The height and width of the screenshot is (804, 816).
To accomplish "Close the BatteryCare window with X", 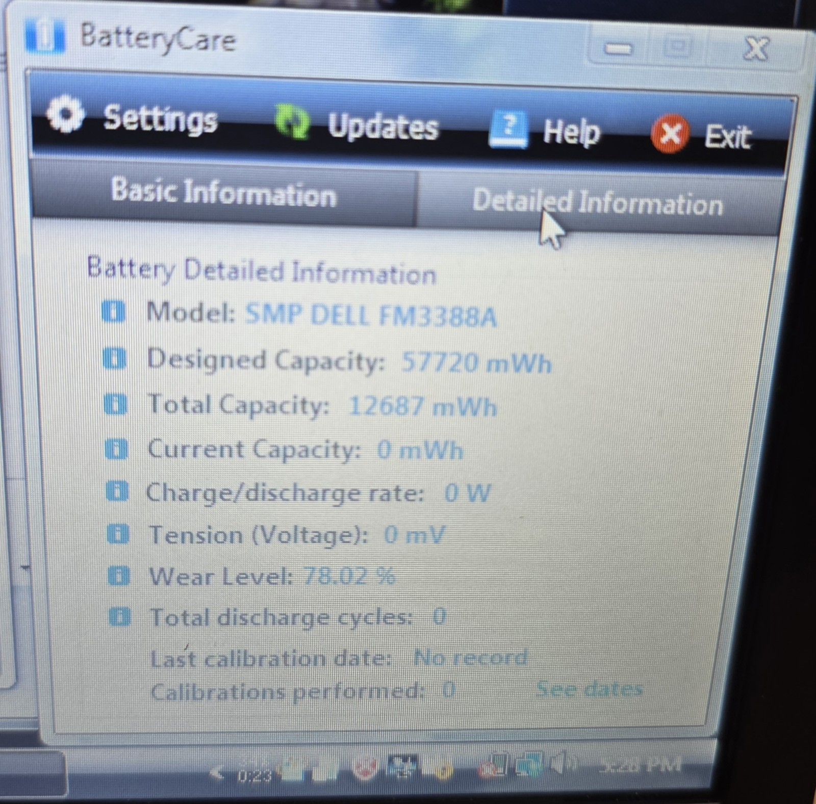I will tap(756, 49).
